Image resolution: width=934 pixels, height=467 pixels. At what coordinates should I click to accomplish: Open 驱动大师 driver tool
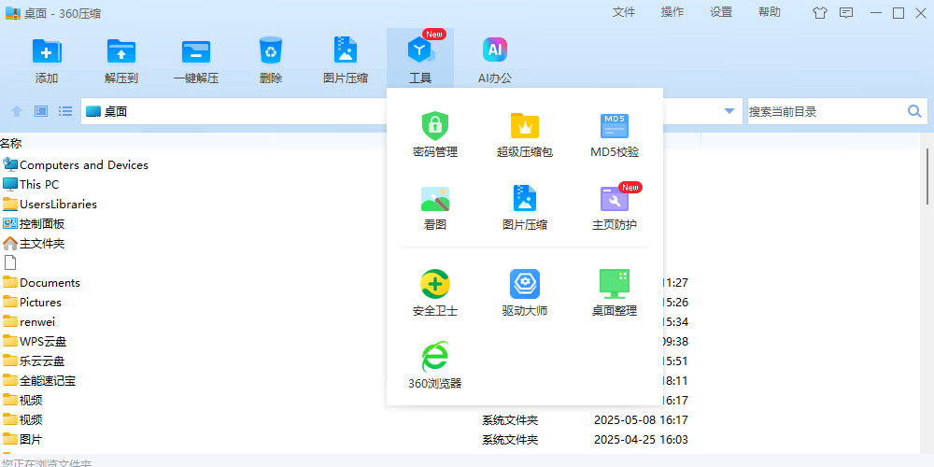[x=524, y=292]
